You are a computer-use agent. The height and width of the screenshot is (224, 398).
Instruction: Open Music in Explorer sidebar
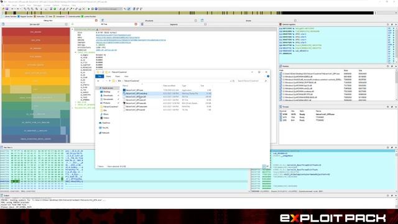tap(106, 114)
